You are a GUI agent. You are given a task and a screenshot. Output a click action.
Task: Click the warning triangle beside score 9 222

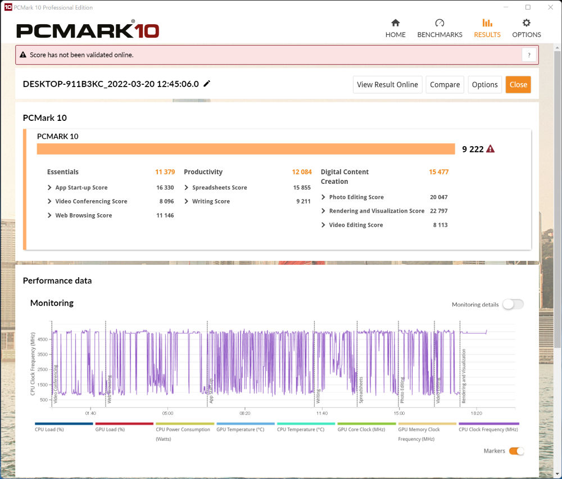(490, 149)
